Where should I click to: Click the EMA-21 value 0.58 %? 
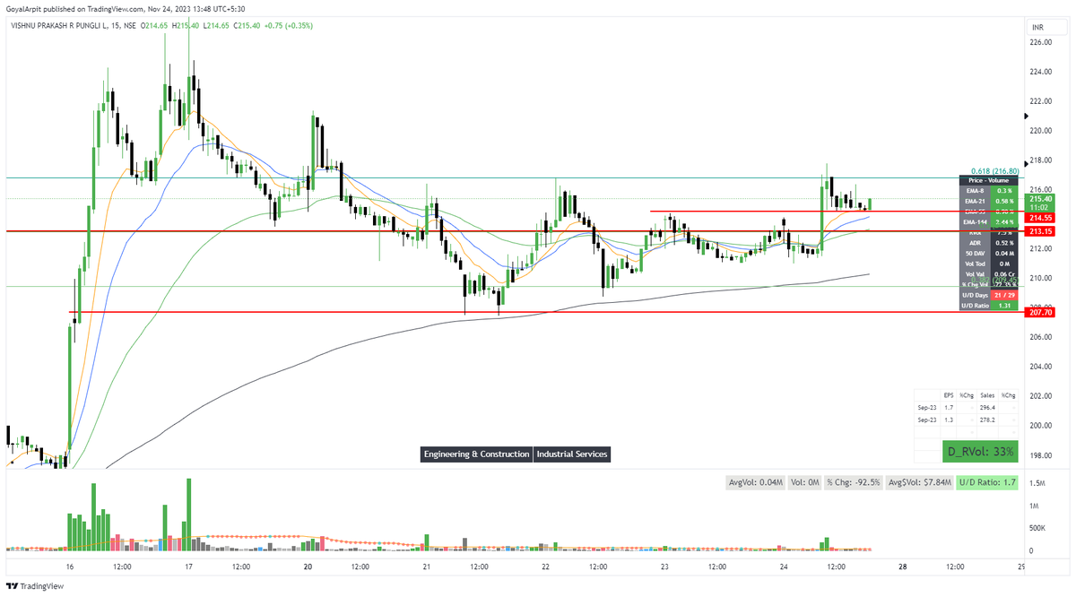point(1005,202)
